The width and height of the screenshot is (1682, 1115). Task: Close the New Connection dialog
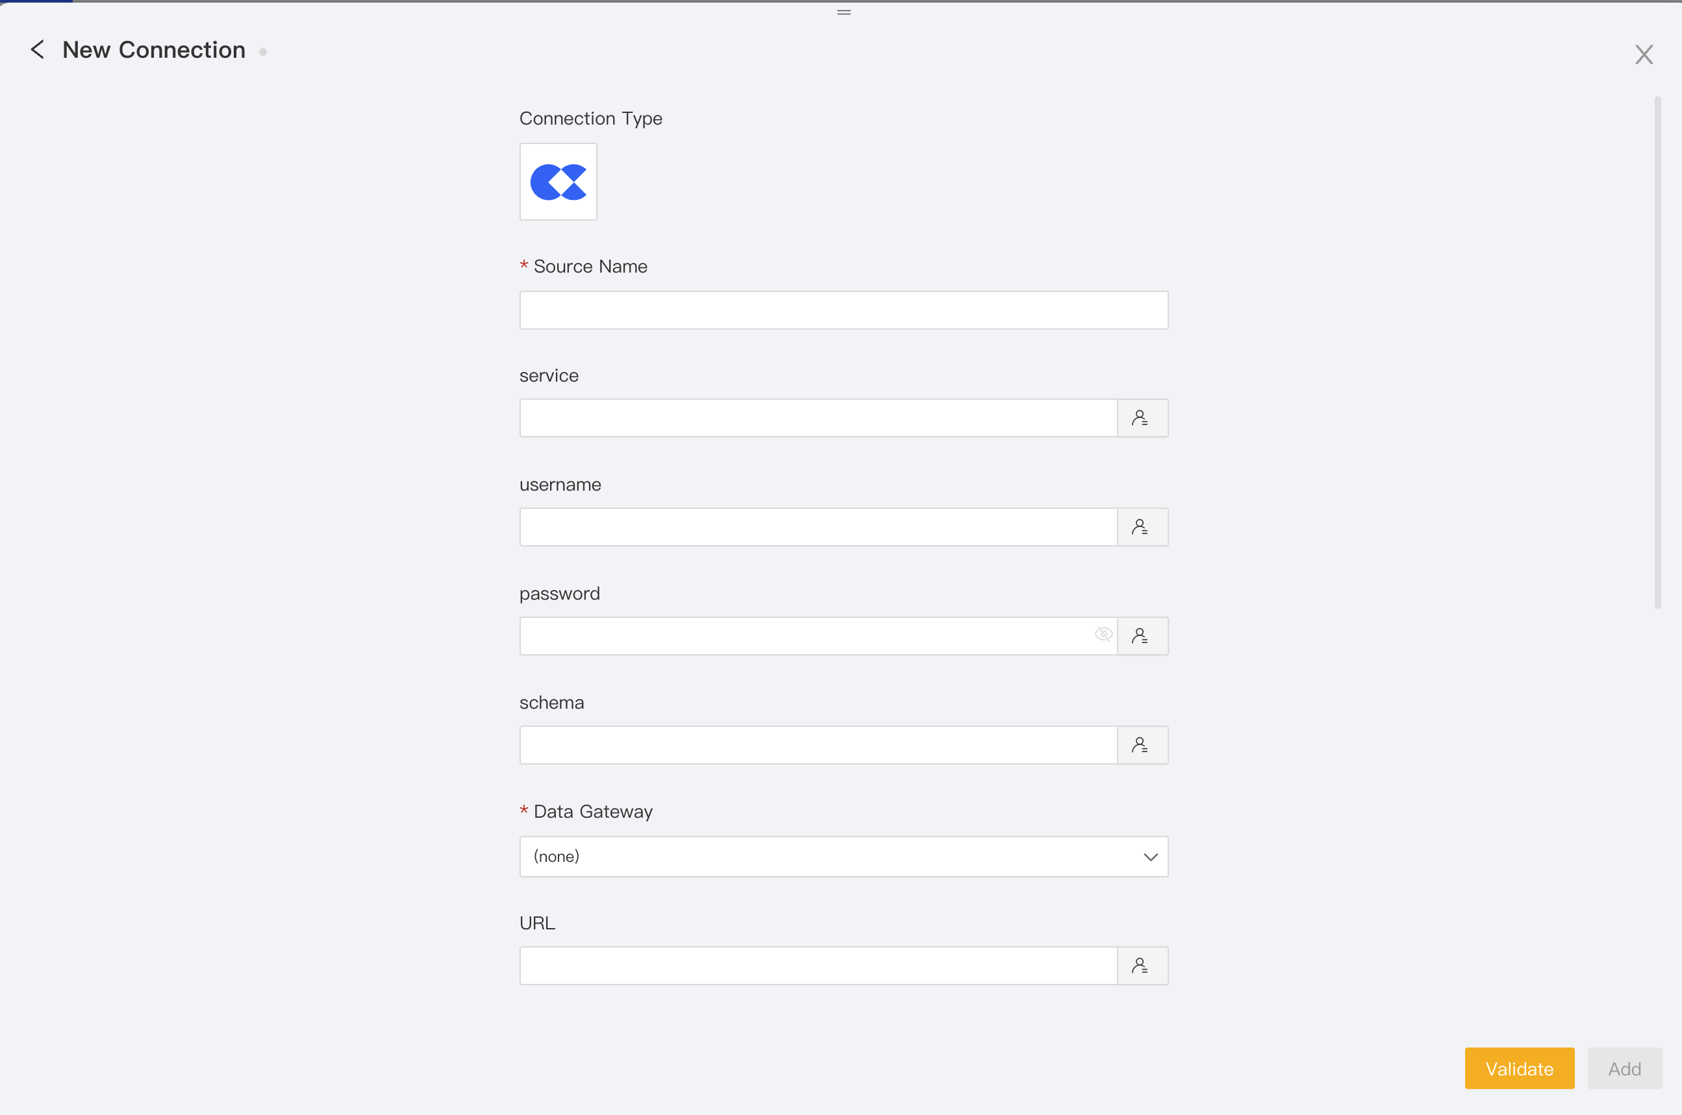(x=1644, y=55)
